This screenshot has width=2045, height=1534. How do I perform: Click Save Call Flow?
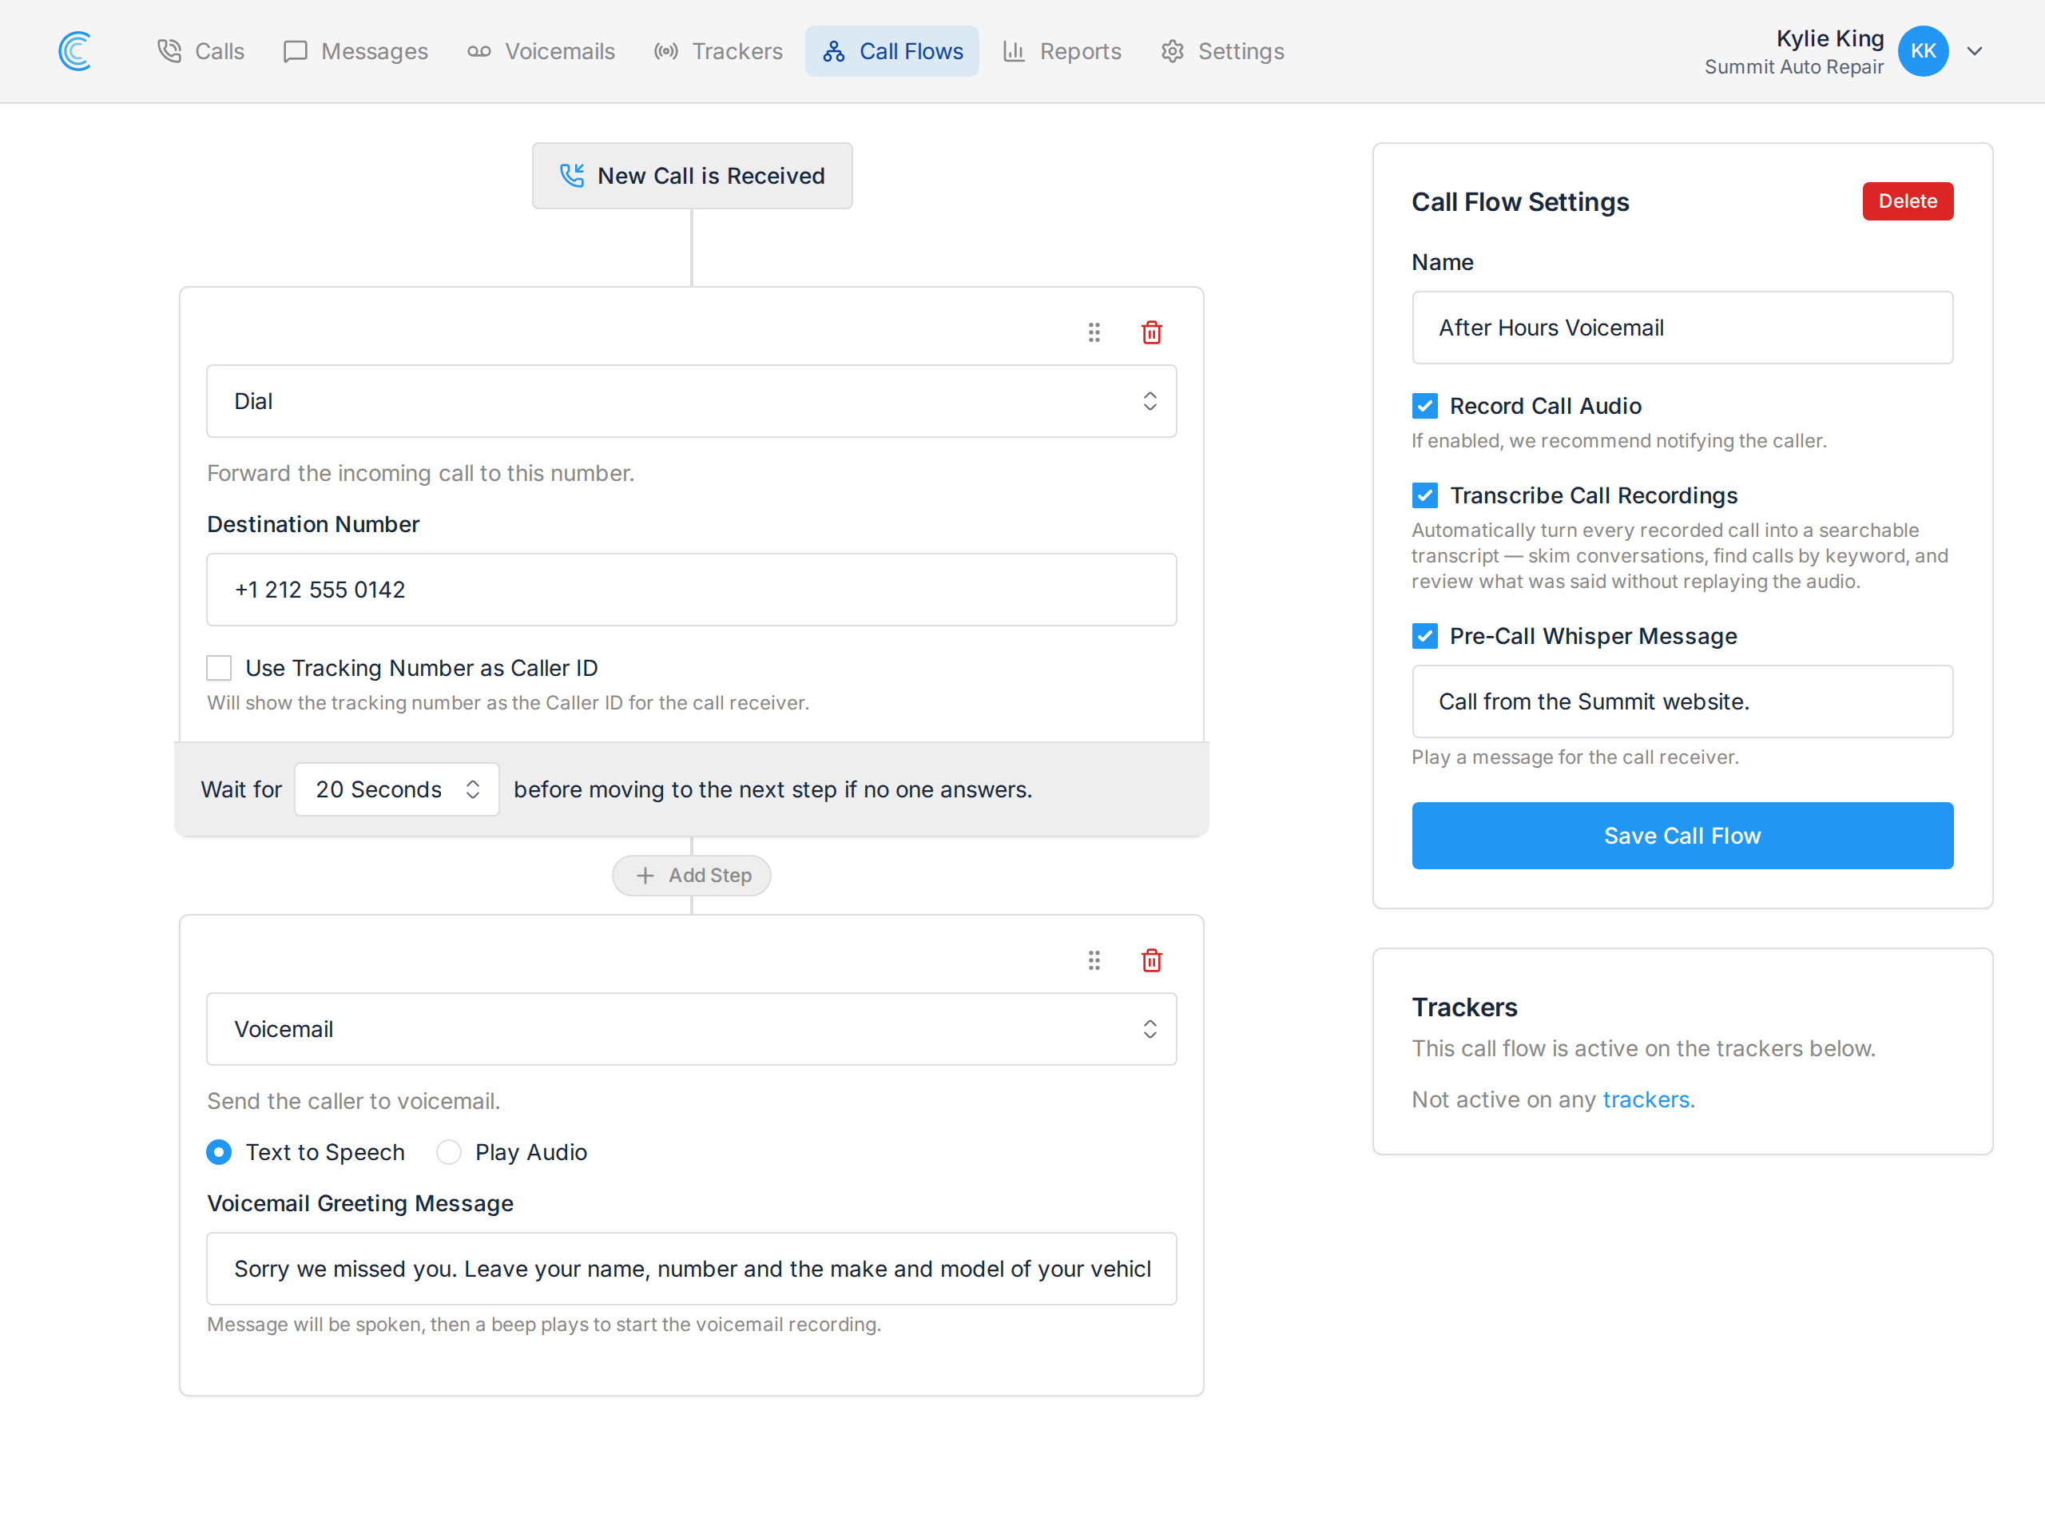point(1682,836)
